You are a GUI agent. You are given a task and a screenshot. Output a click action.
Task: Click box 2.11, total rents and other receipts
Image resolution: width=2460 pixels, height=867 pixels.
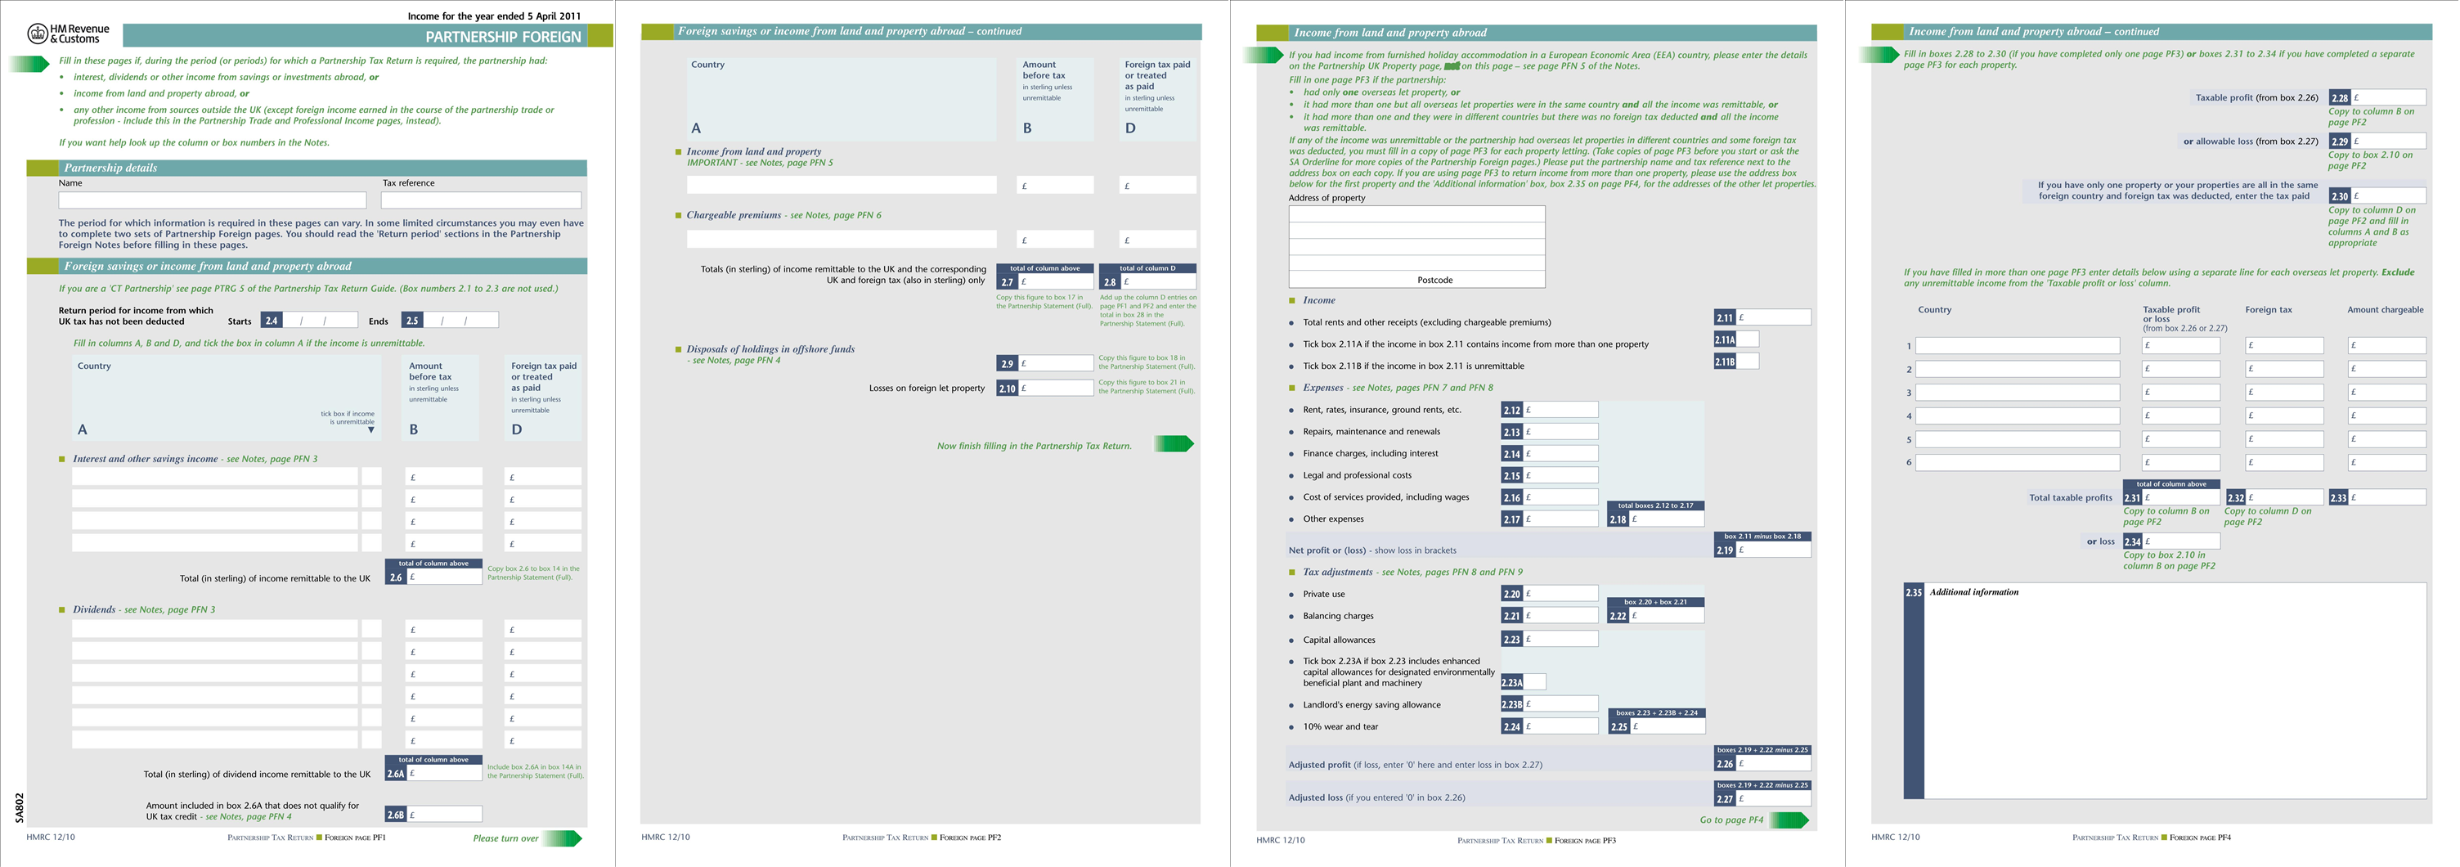1773,317
